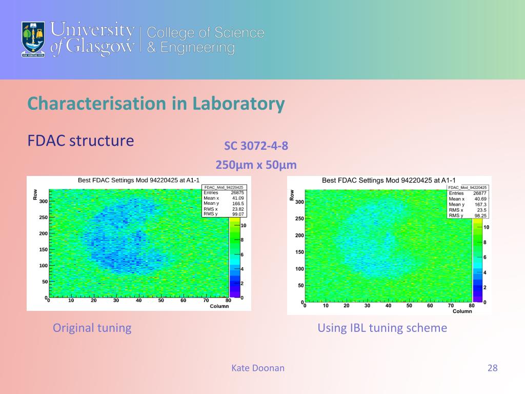Click the 250µm x 50µm pixel size text
This screenshot has width=525, height=394.
tap(256, 165)
